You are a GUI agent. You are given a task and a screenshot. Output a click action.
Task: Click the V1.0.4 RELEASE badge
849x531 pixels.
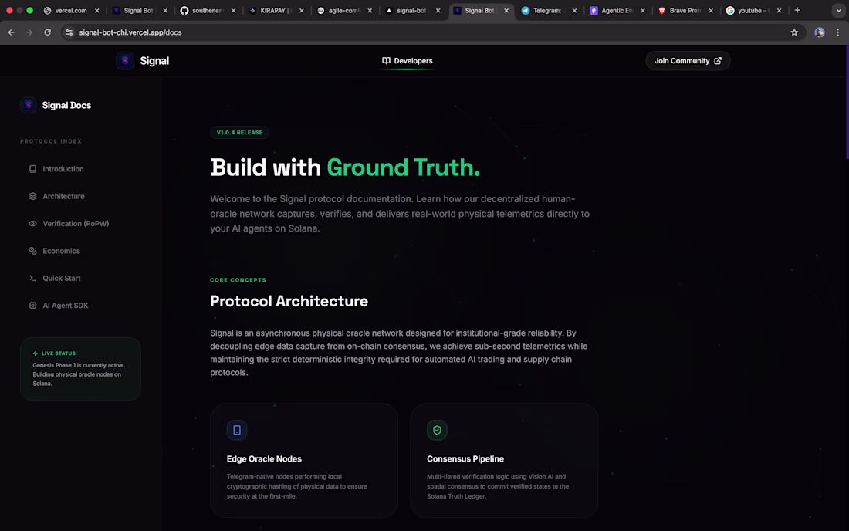click(x=239, y=132)
